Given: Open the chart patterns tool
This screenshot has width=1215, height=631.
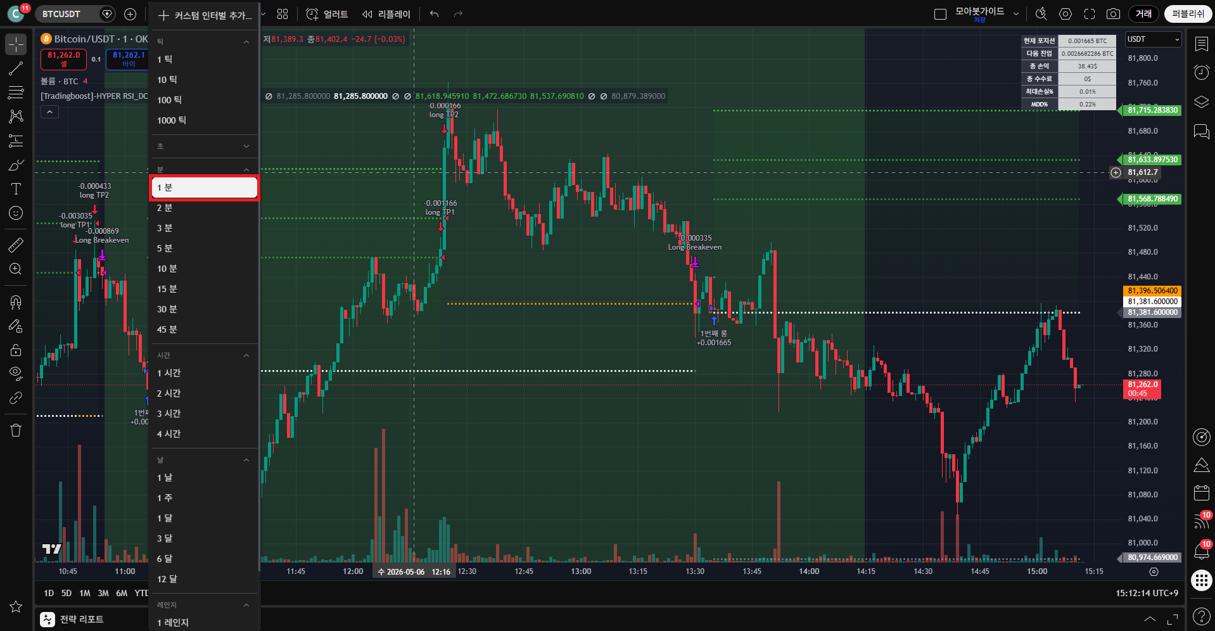Looking at the screenshot, I should [16, 117].
